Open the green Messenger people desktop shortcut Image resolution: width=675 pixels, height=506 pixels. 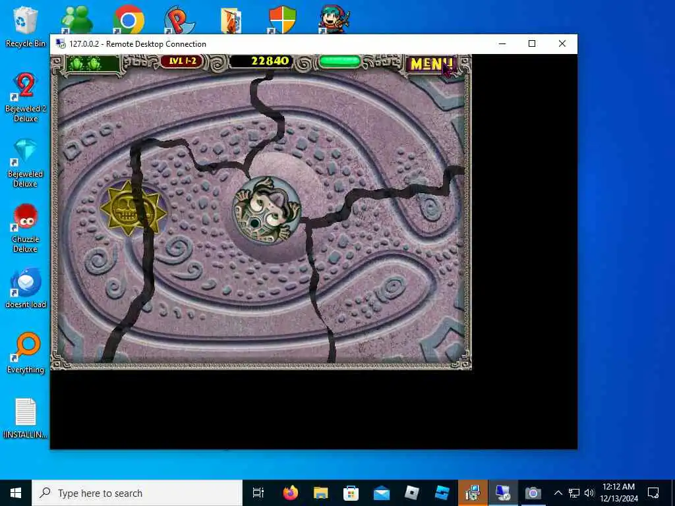pos(76,19)
